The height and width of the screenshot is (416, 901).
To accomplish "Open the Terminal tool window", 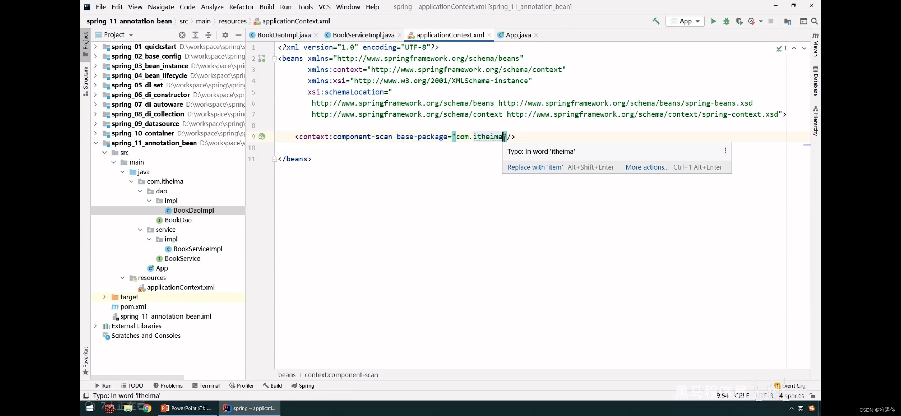I will 206,385.
